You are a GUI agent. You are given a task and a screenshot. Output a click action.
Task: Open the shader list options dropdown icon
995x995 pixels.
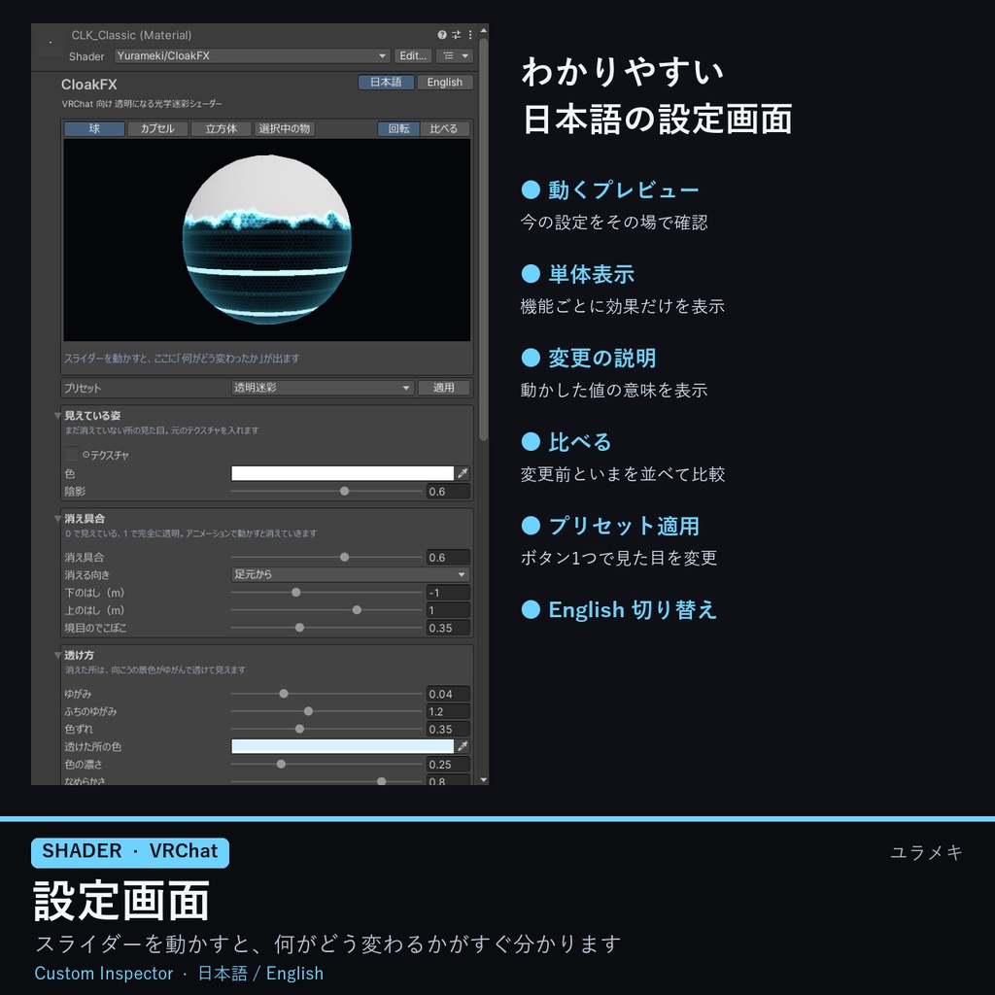455,55
